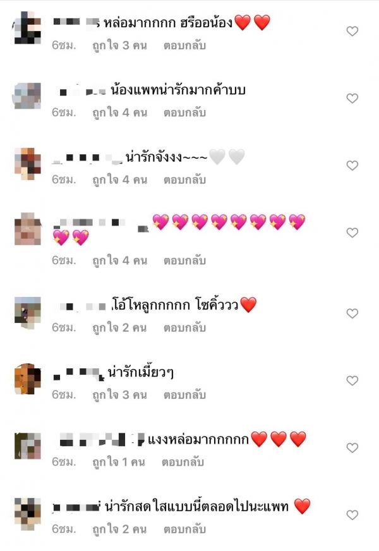Like the comment with sparkling pink hearts
Screen dimensions: 379x551
tap(352, 233)
